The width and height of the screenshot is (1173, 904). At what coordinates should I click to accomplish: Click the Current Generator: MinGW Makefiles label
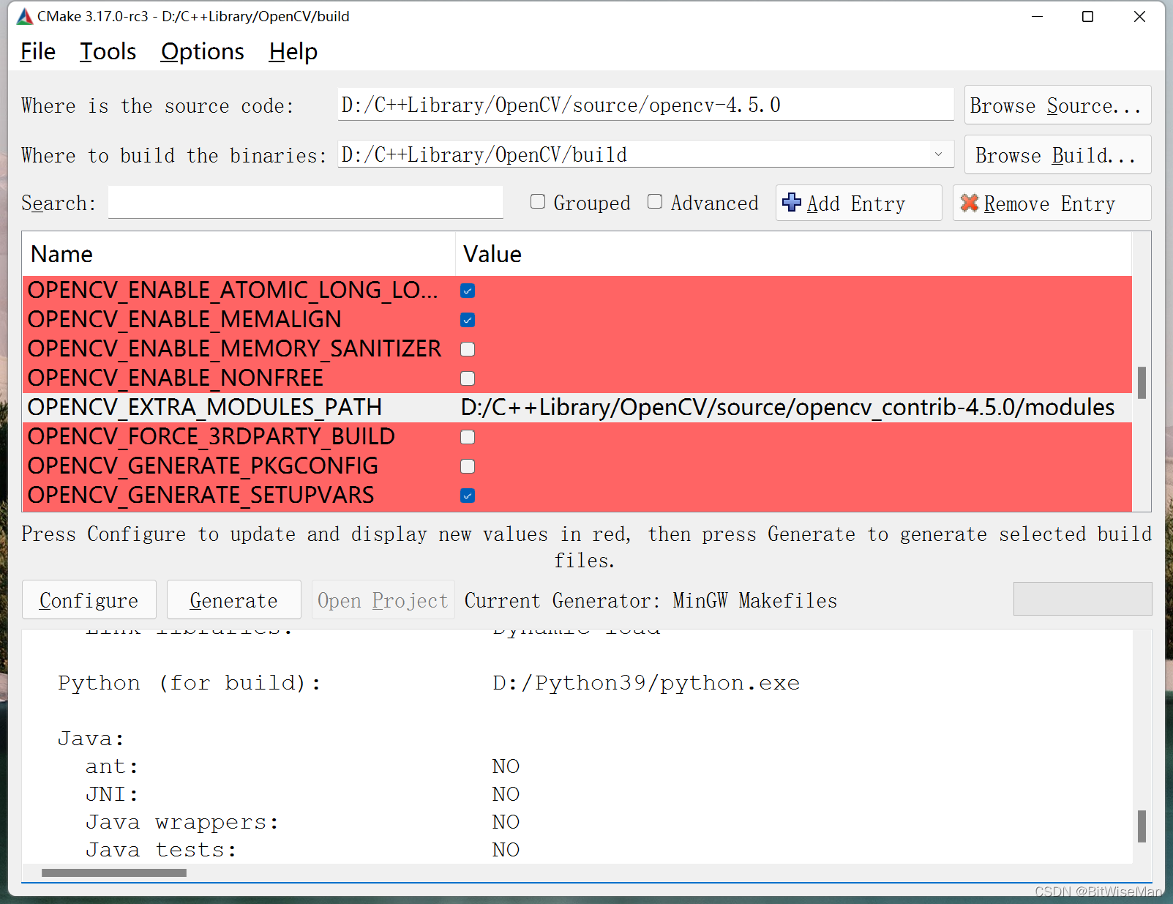(x=651, y=600)
